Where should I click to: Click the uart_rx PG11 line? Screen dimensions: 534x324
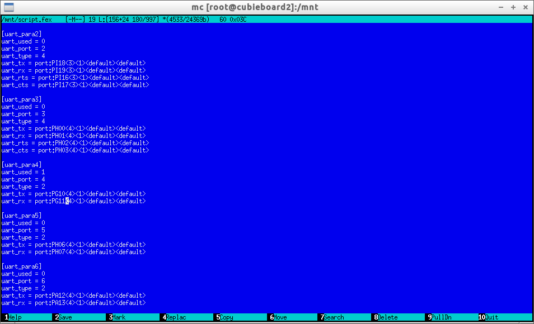(x=73, y=201)
